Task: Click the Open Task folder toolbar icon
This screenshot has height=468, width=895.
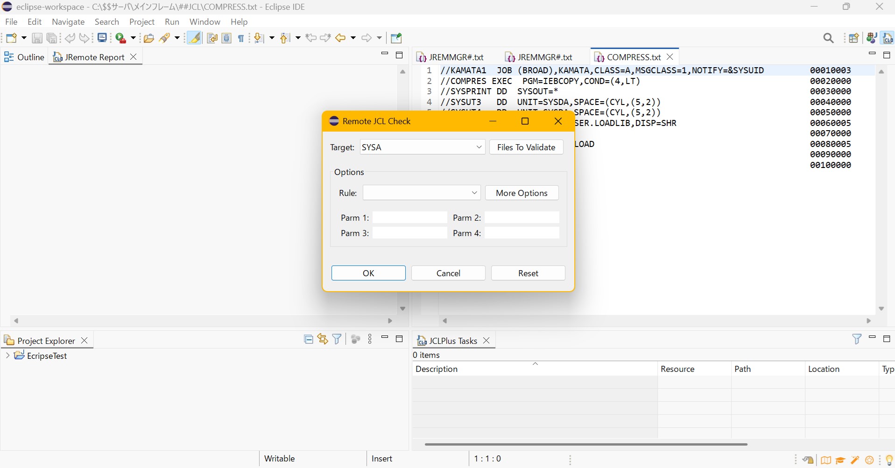Action: coord(149,38)
